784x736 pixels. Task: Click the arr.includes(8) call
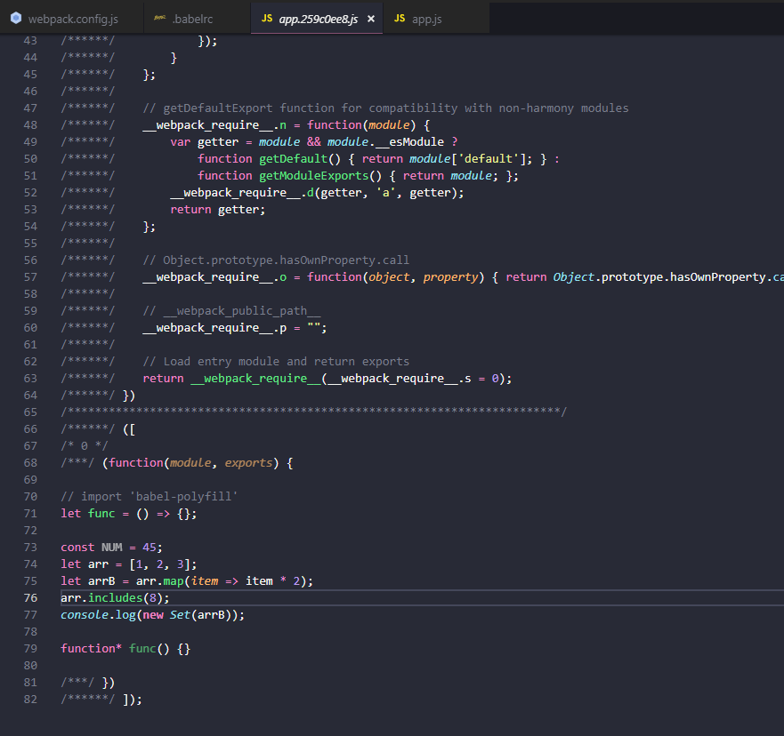click(114, 597)
